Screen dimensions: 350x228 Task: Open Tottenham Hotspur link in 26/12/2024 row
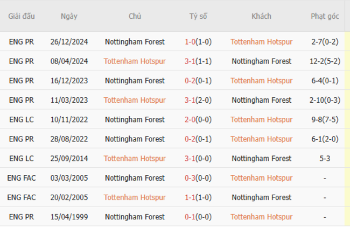[x=261, y=42]
